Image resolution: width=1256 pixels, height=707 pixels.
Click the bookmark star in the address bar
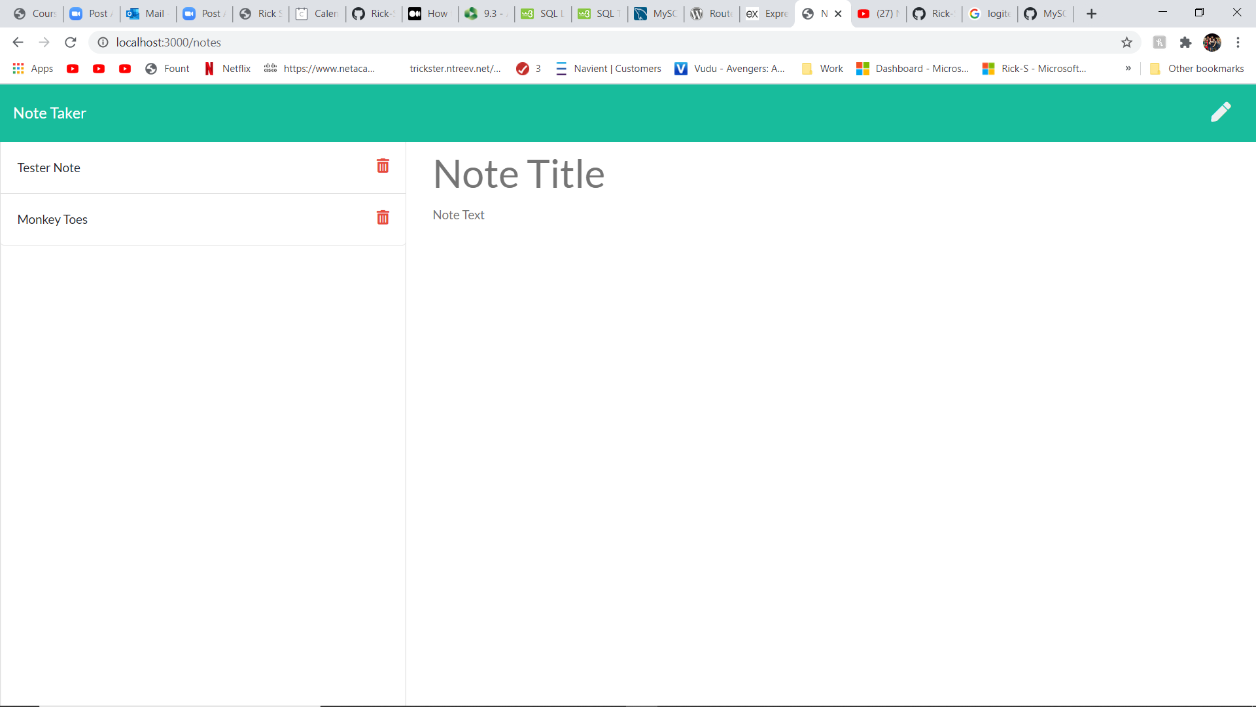pos(1127,42)
